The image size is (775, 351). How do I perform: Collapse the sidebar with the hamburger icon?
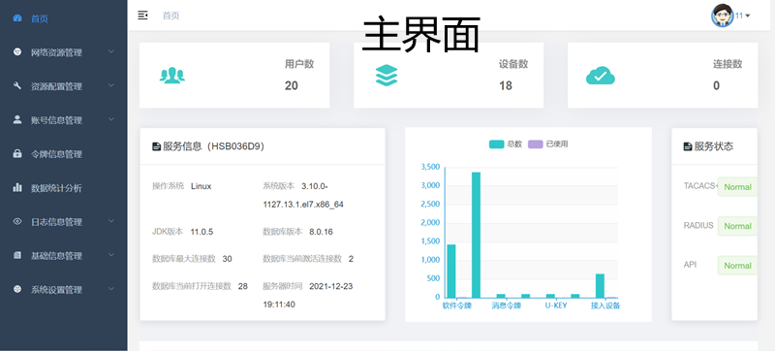[x=142, y=16]
